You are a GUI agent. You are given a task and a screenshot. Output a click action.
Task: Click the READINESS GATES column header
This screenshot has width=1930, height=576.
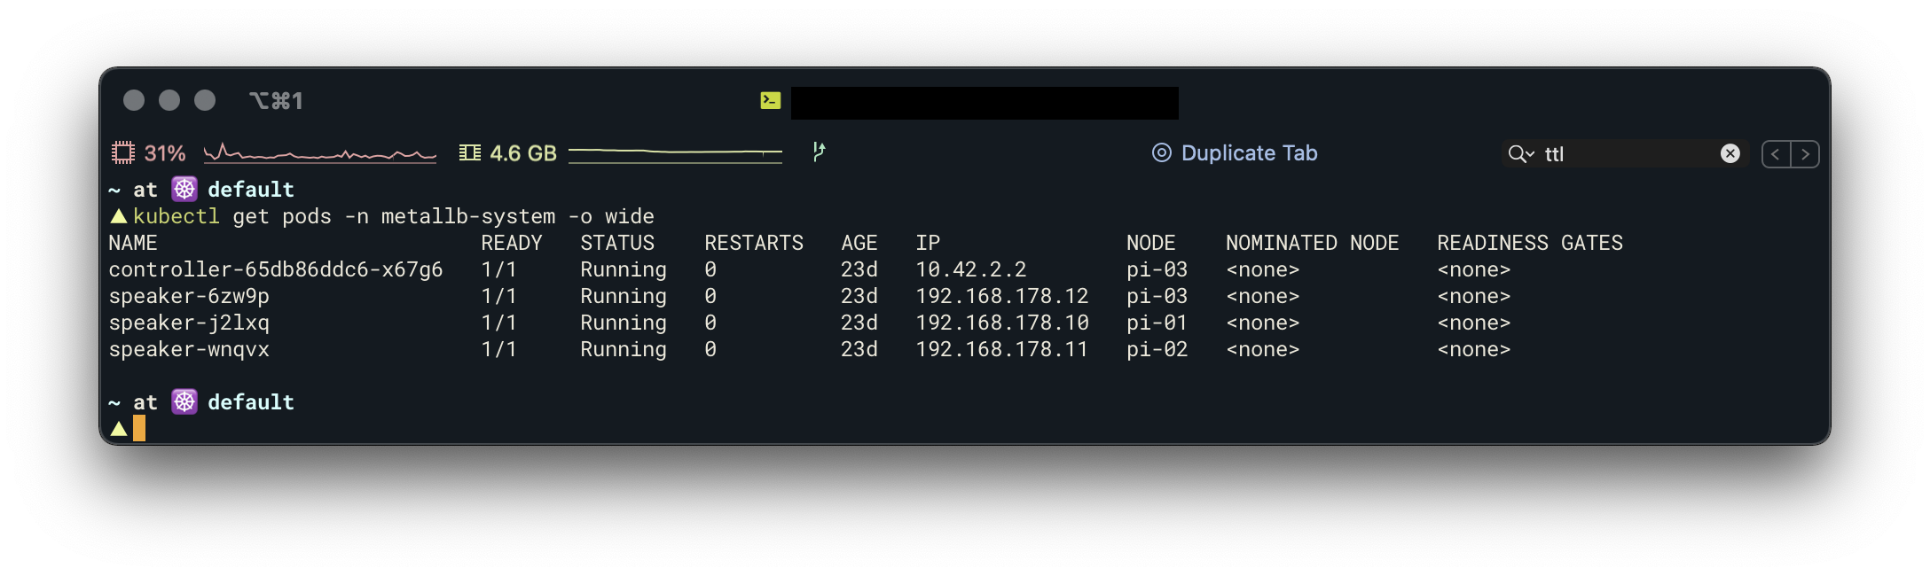1530,243
